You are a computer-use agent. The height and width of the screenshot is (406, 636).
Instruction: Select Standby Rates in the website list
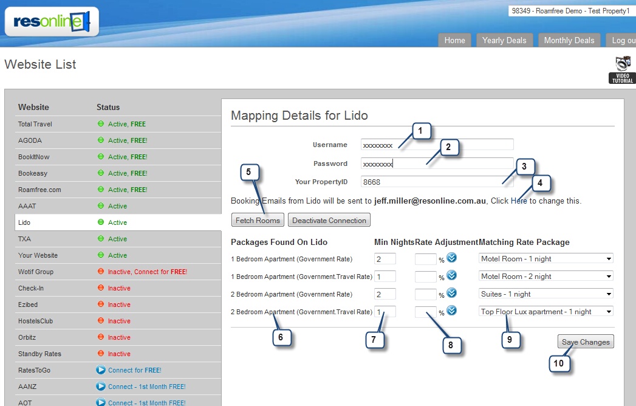[118, 354]
